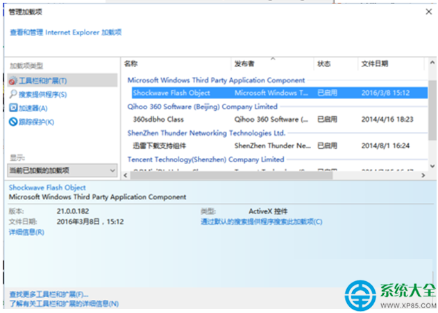
Task: Select the 迅雷下载支持组件 add-on row
Action: pyautogui.click(x=160, y=145)
